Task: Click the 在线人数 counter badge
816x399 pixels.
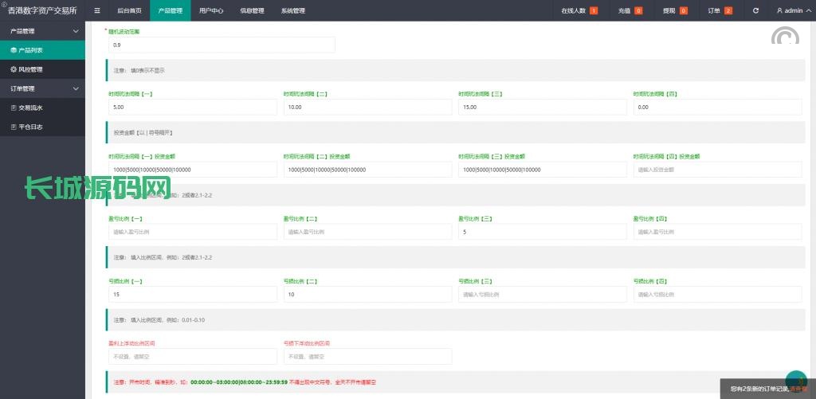Action: click(593, 10)
